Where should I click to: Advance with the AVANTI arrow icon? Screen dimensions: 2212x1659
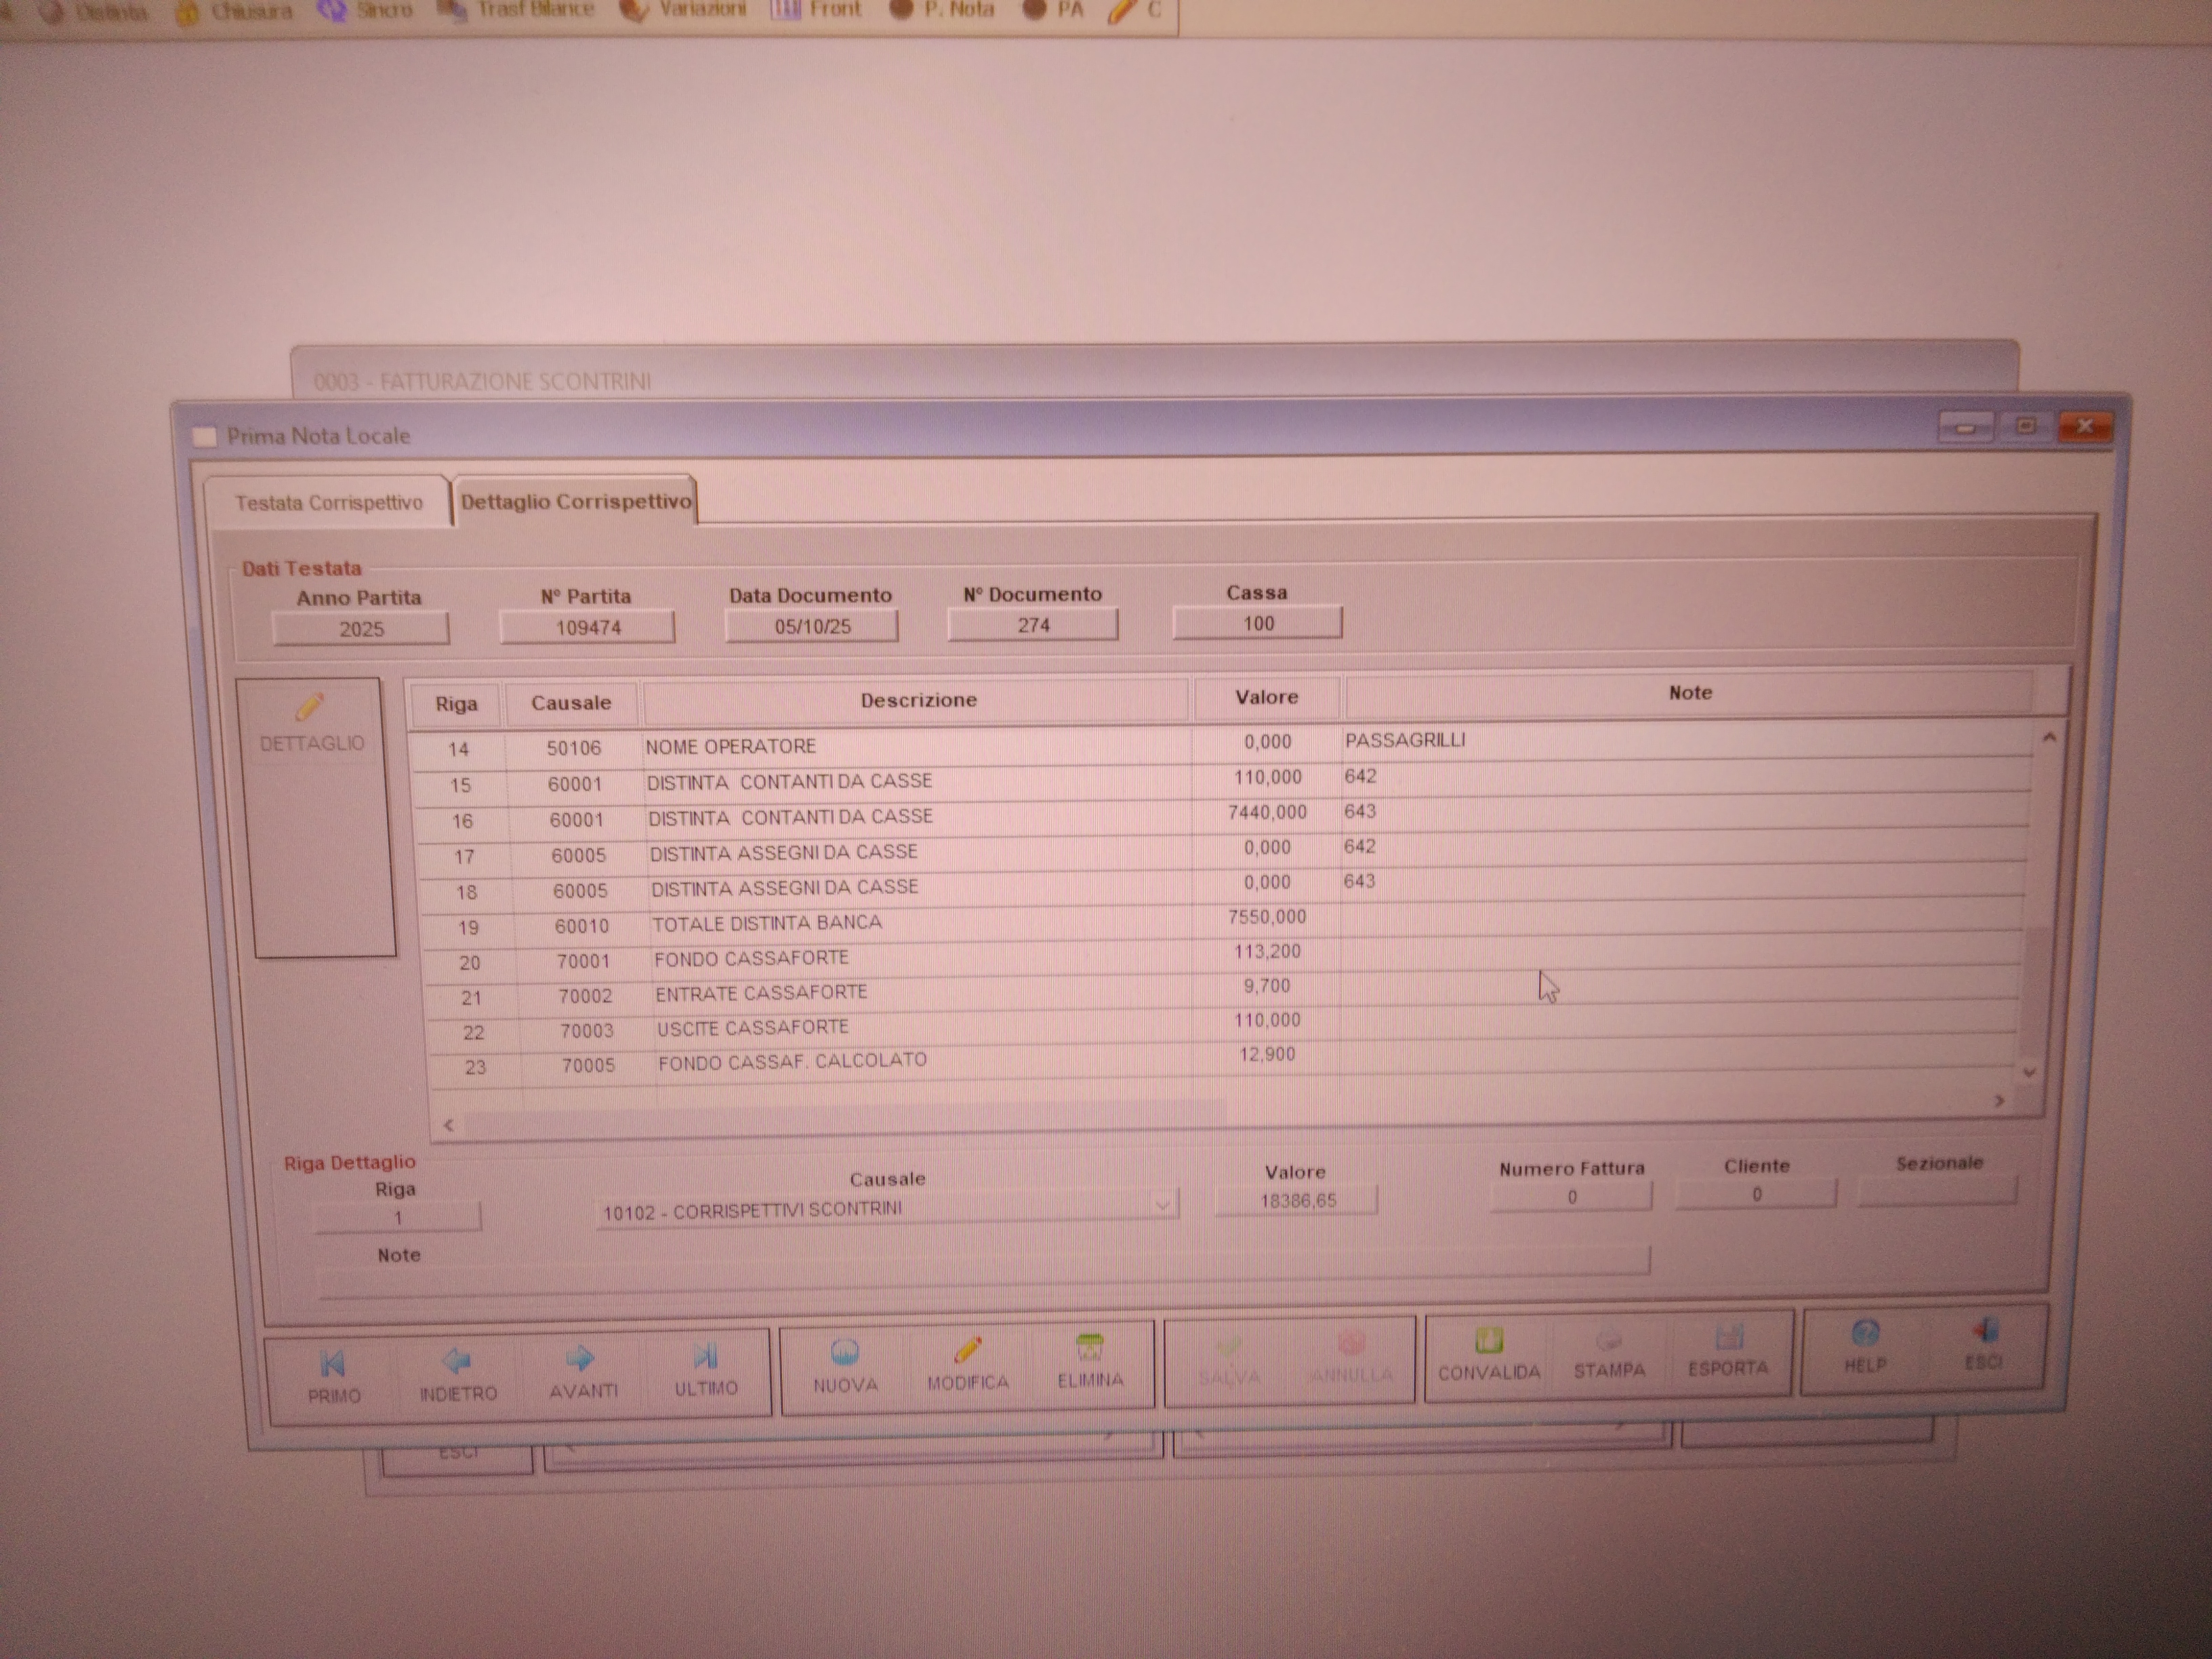581,1359
